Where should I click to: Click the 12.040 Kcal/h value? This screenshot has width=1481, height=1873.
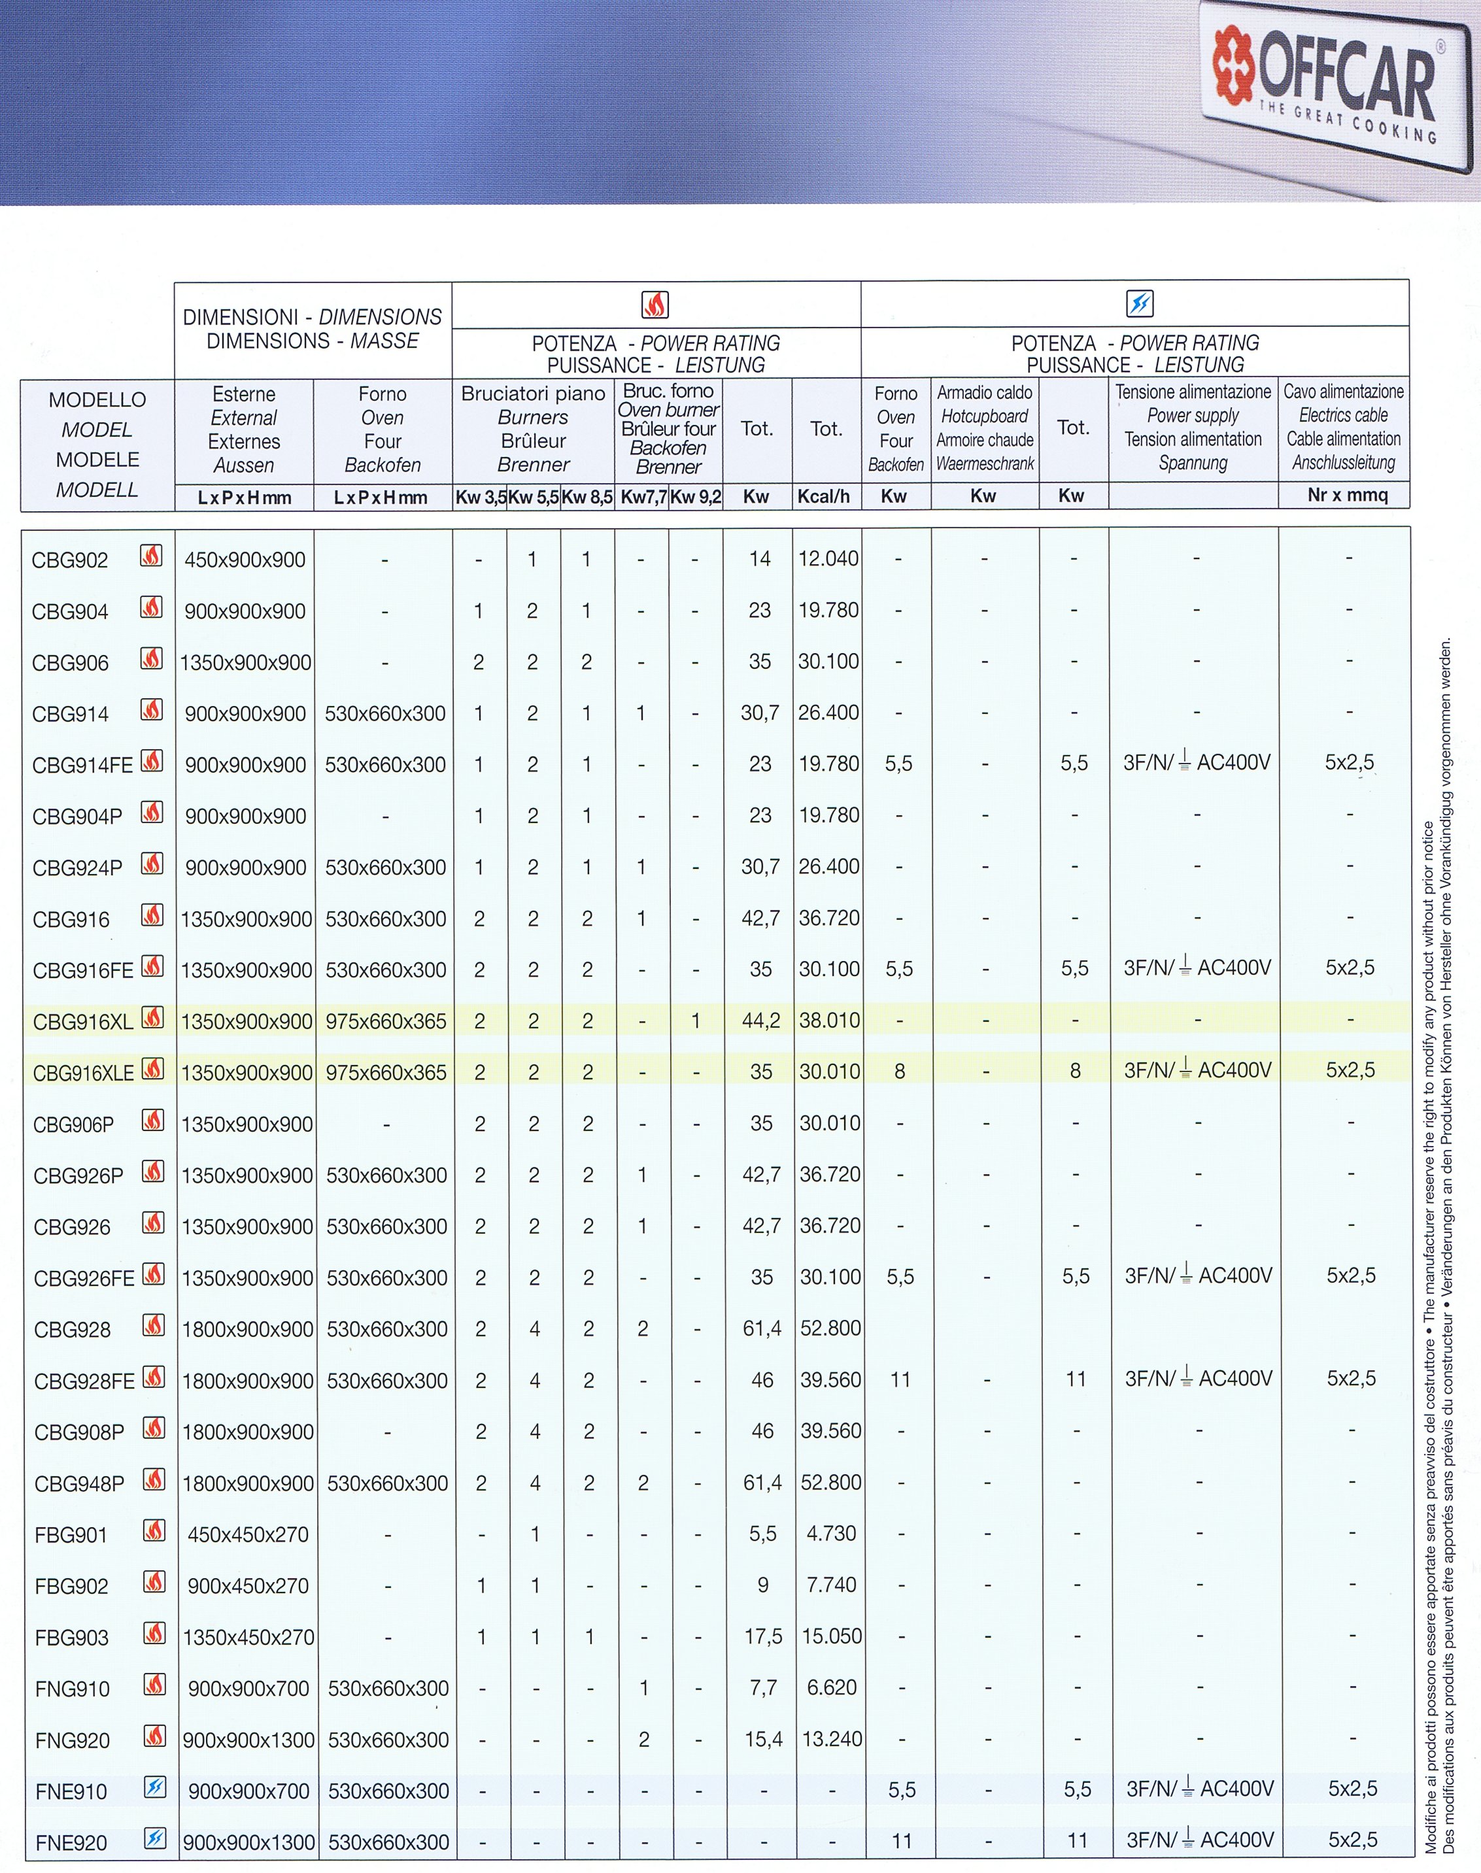(x=828, y=558)
